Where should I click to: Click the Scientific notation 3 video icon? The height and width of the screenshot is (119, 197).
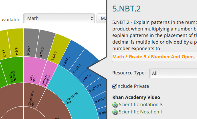click(x=115, y=105)
